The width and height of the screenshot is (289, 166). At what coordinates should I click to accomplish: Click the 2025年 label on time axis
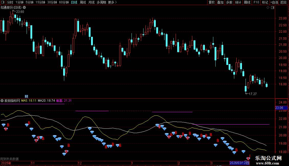[6, 163]
